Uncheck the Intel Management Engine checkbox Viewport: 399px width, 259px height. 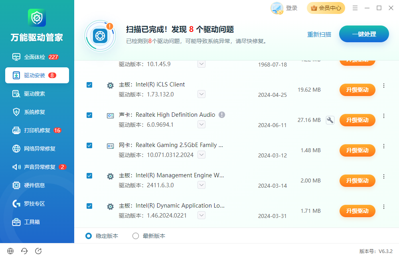pos(89,176)
